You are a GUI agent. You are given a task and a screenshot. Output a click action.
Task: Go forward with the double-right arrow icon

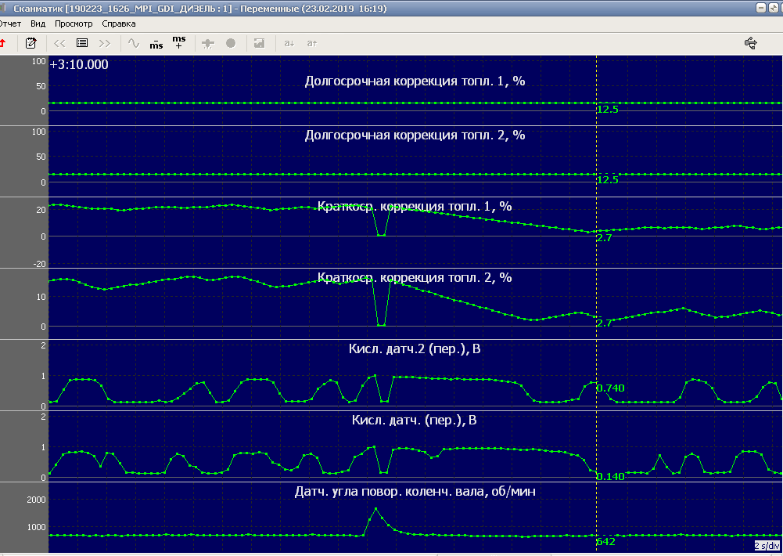(x=104, y=43)
